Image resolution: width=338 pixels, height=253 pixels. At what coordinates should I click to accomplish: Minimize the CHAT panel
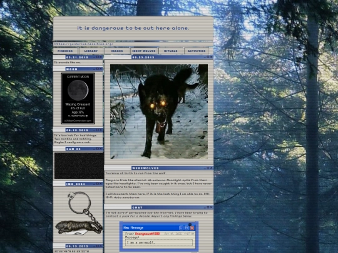pos(205,207)
